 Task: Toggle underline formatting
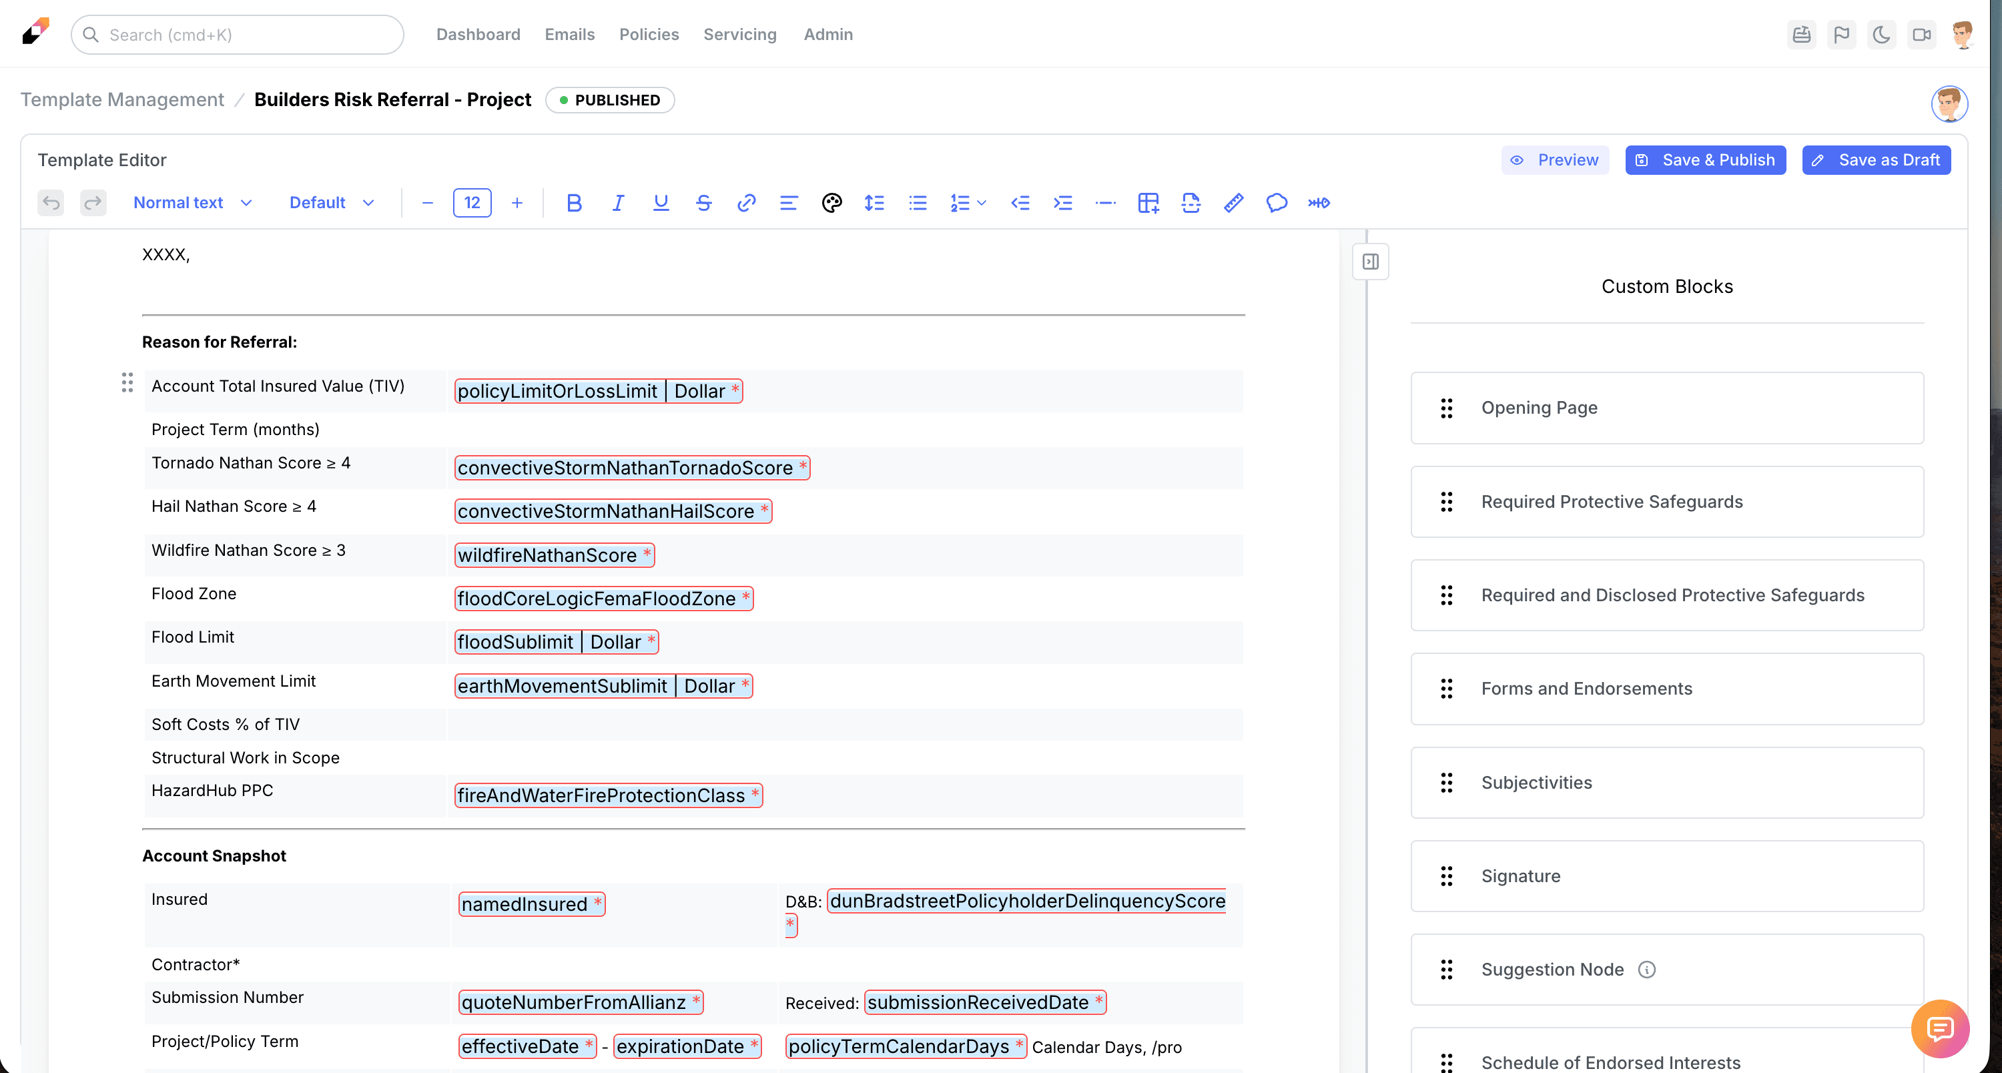(661, 203)
